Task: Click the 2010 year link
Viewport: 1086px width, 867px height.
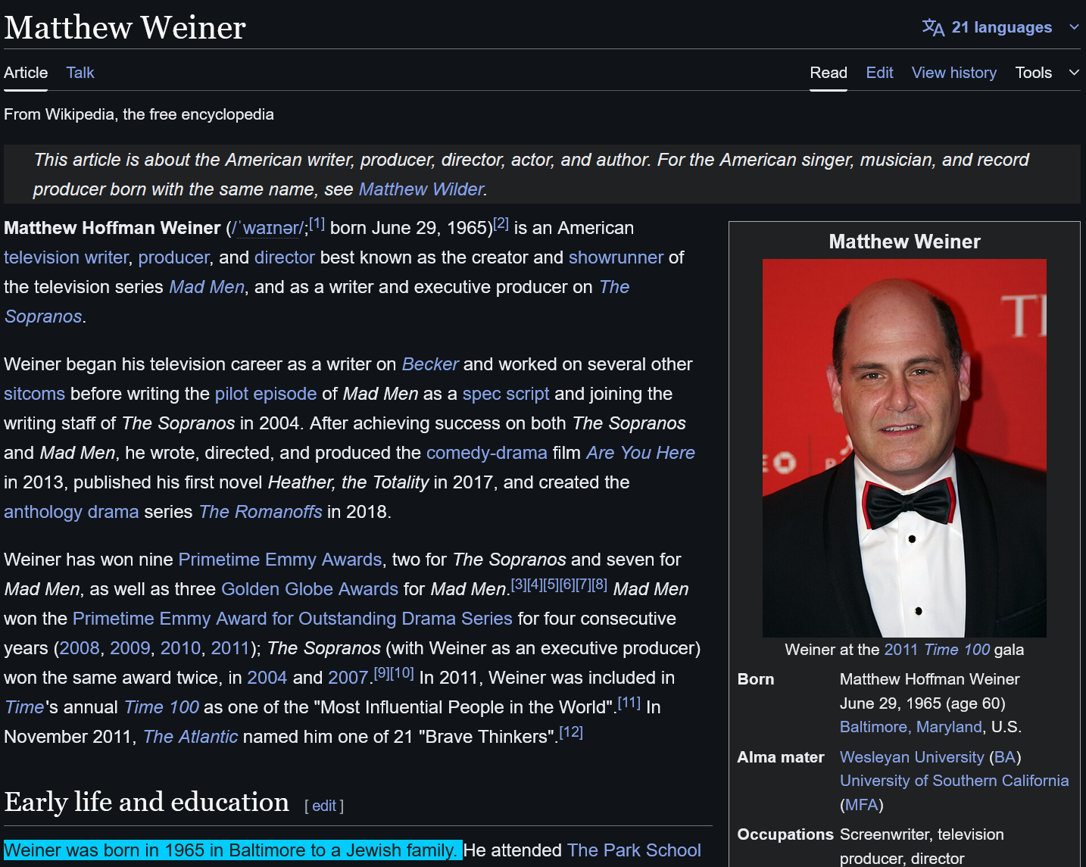Action: click(x=181, y=648)
